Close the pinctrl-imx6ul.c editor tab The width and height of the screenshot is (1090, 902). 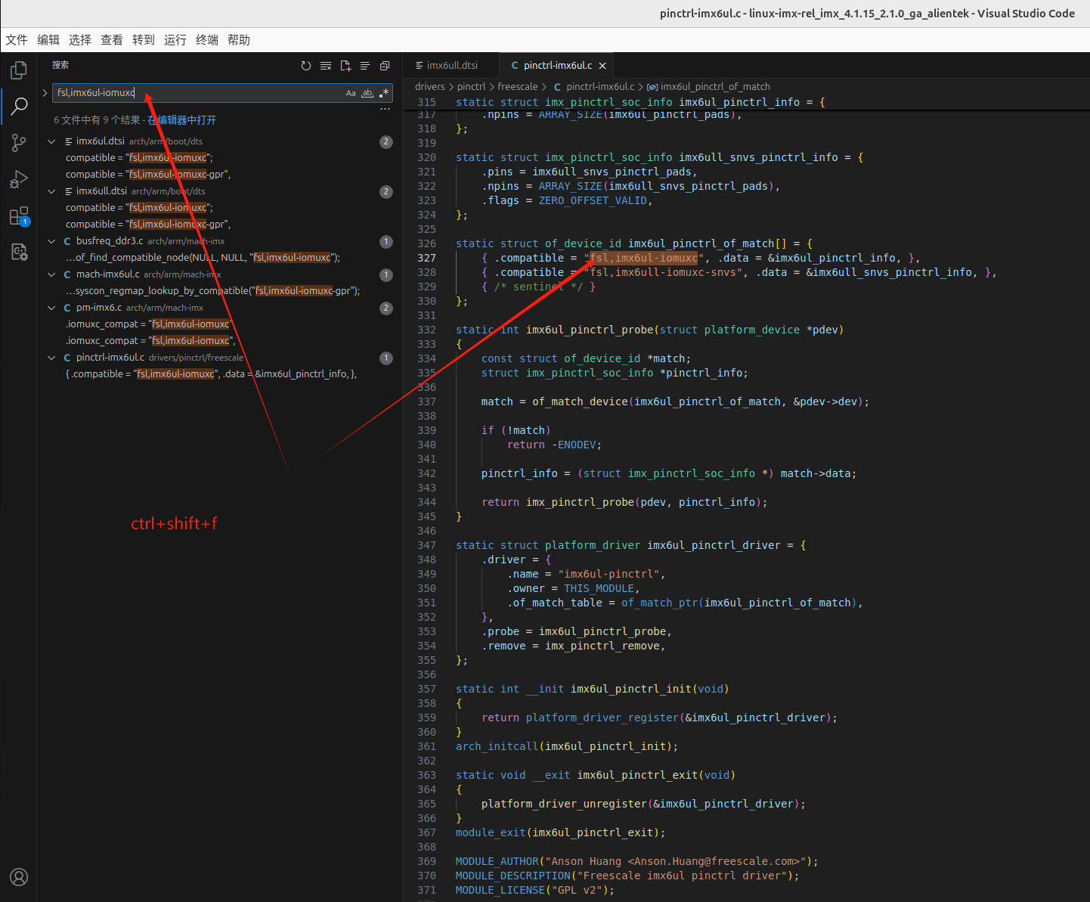pyautogui.click(x=602, y=66)
